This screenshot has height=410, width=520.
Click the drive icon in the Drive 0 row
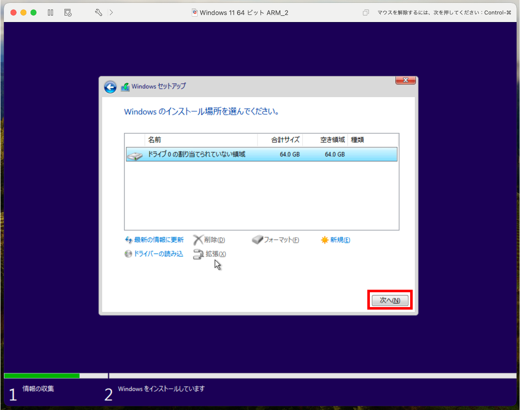tap(135, 155)
